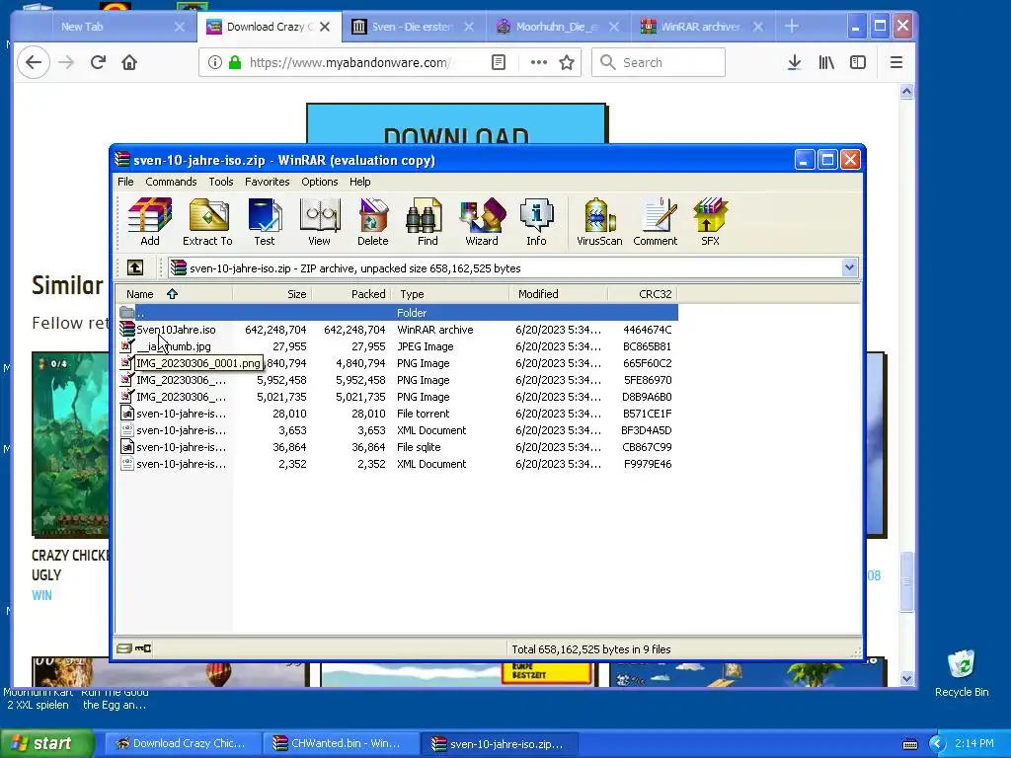This screenshot has height=758, width=1011.
Task: Click the Delete toolbar icon
Action: (372, 222)
